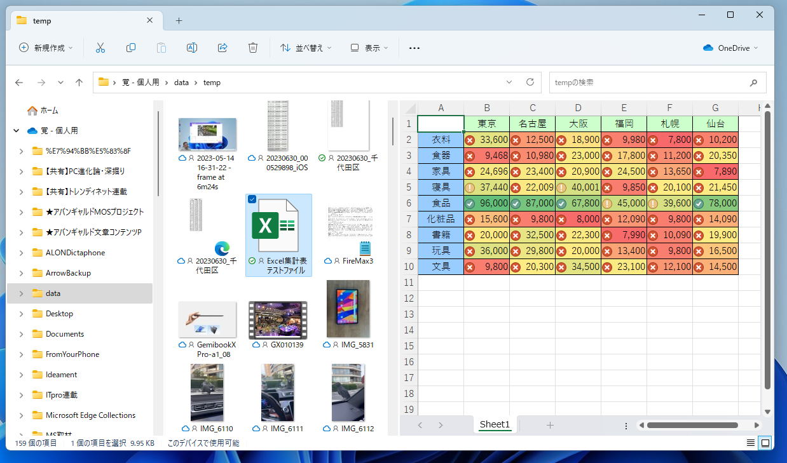Click the folder icon in the address bar
This screenshot has width=787, height=463.
pos(104,83)
